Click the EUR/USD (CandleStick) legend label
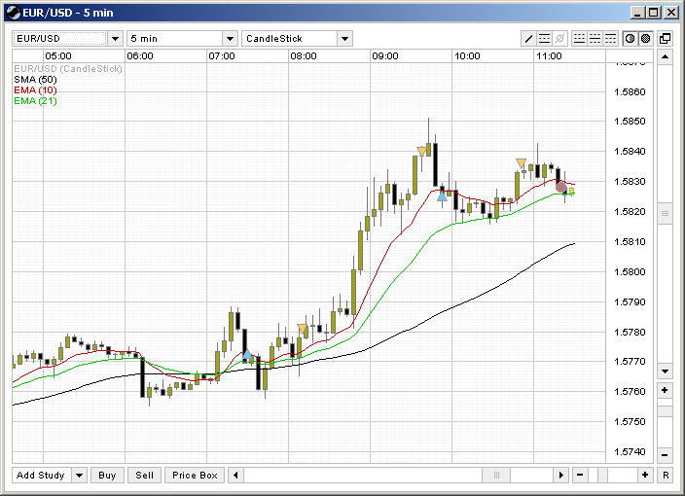 pos(68,68)
